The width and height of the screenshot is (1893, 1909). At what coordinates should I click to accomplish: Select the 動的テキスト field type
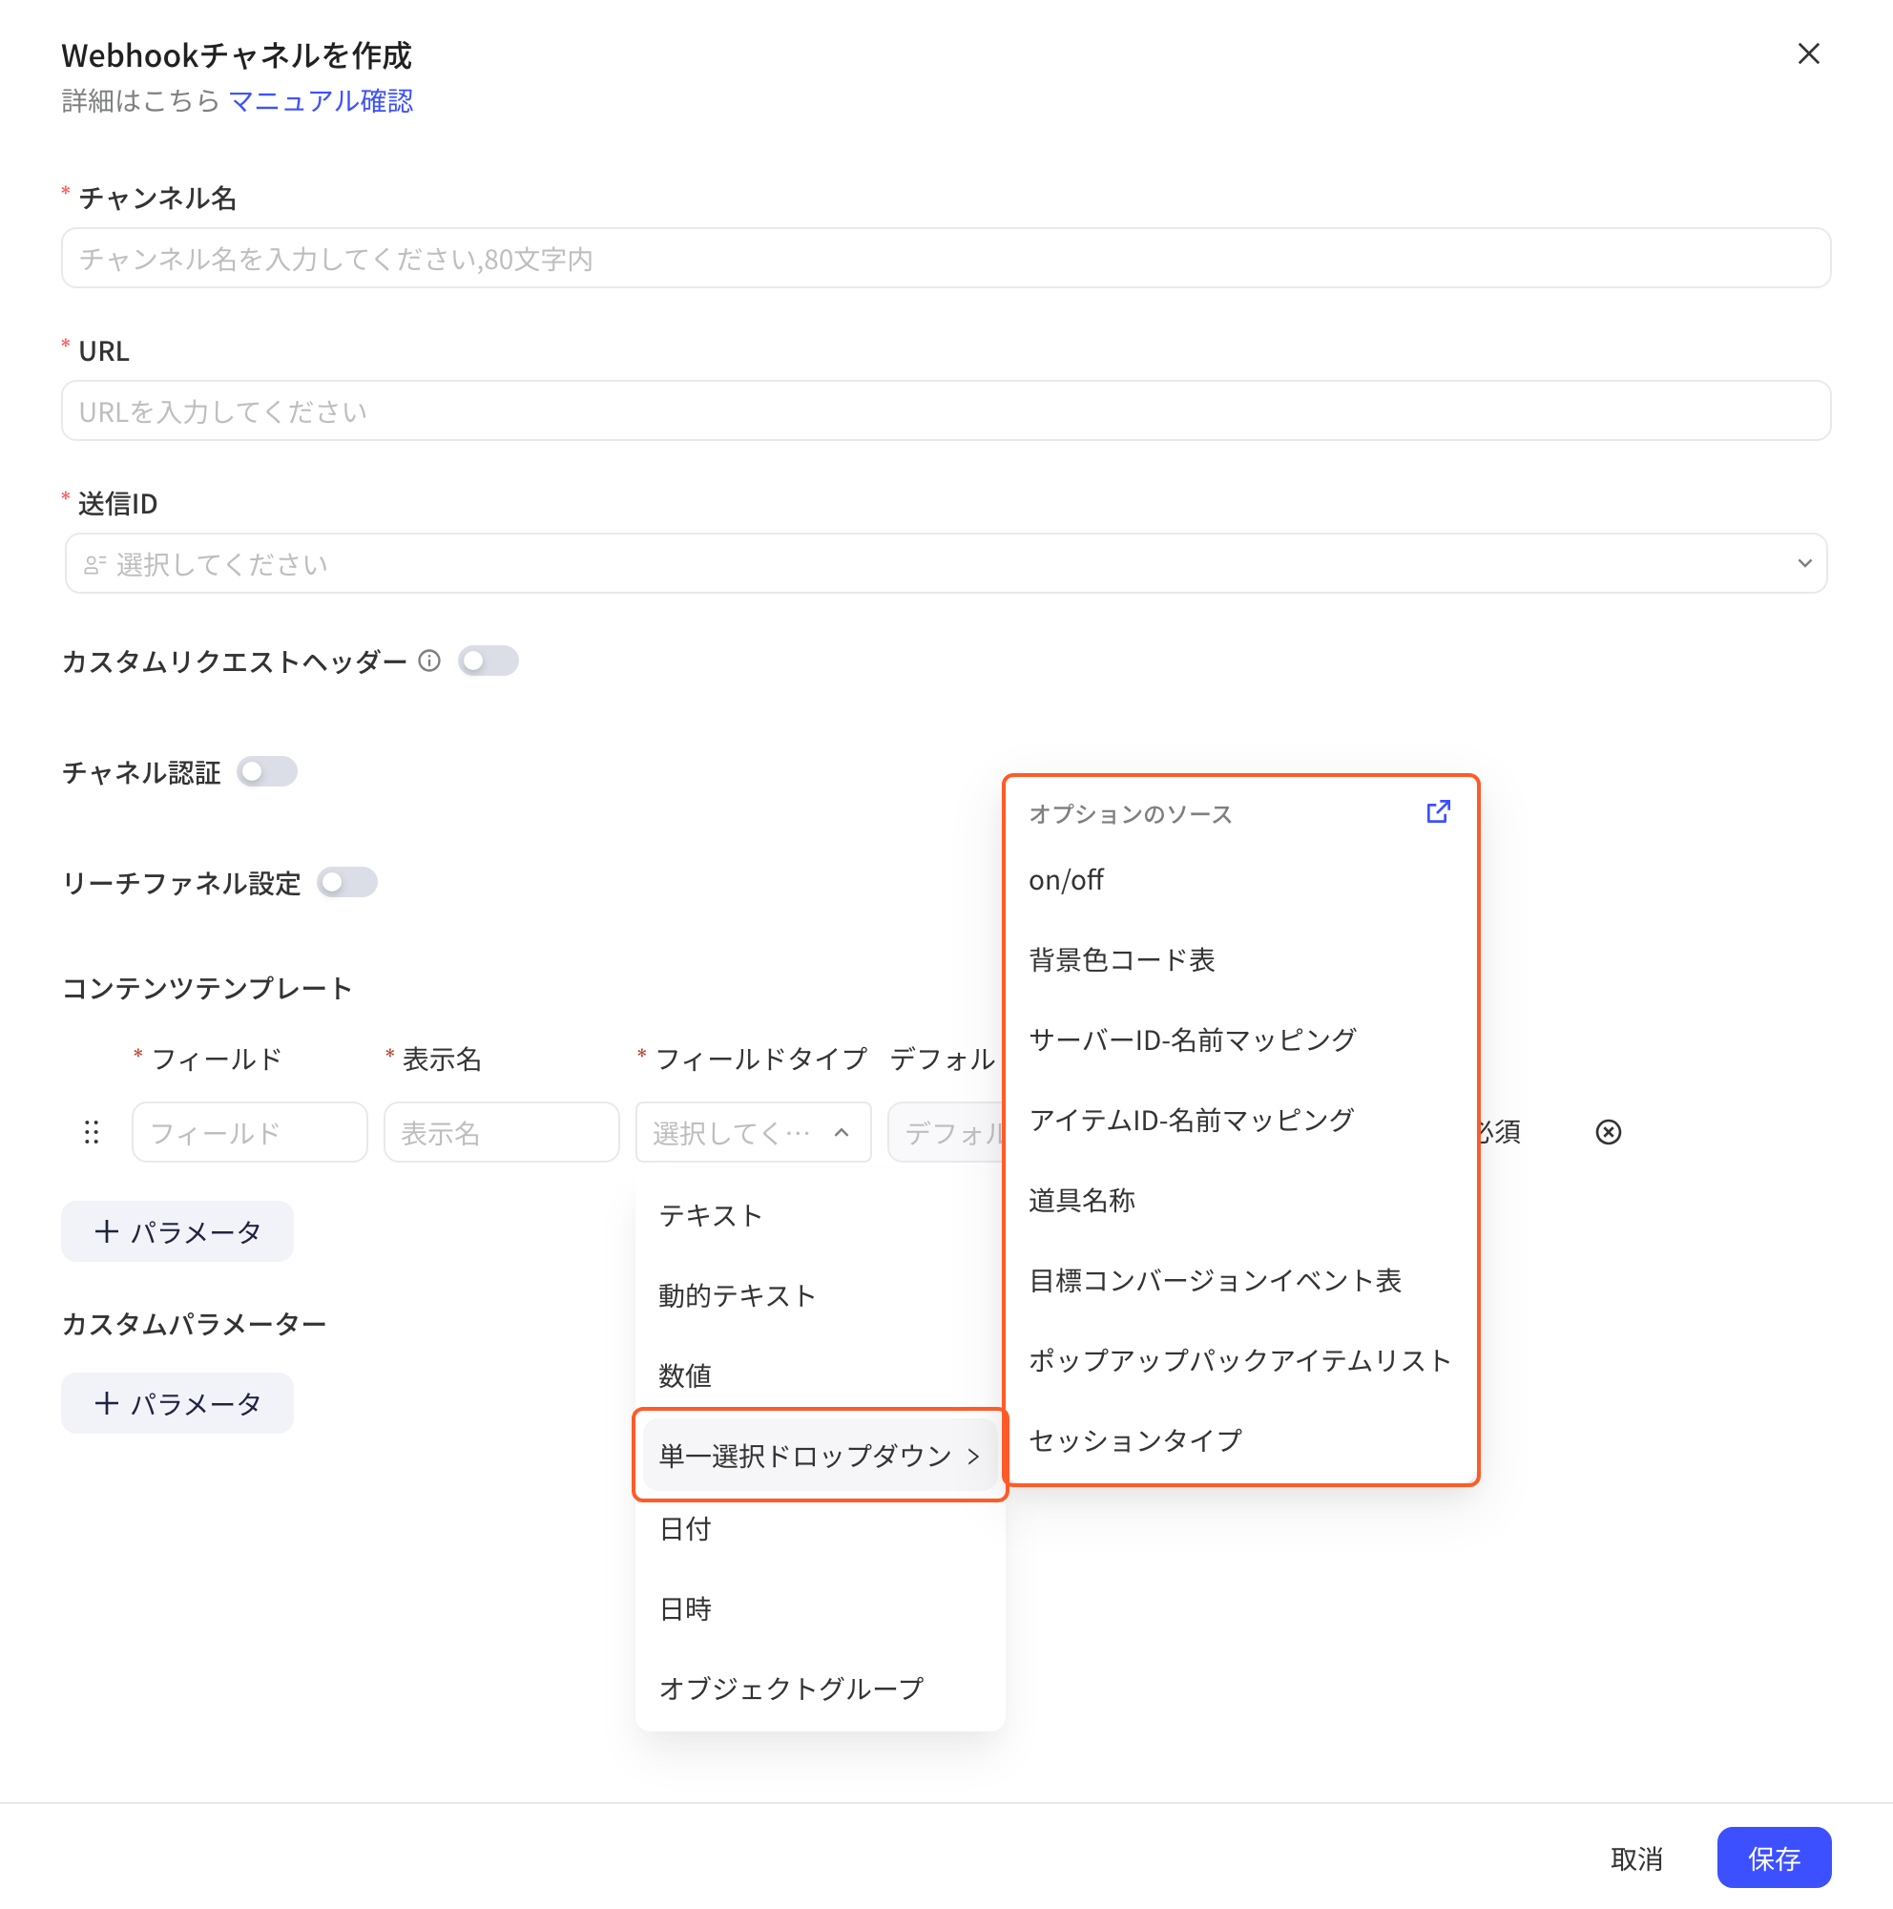click(x=820, y=1295)
